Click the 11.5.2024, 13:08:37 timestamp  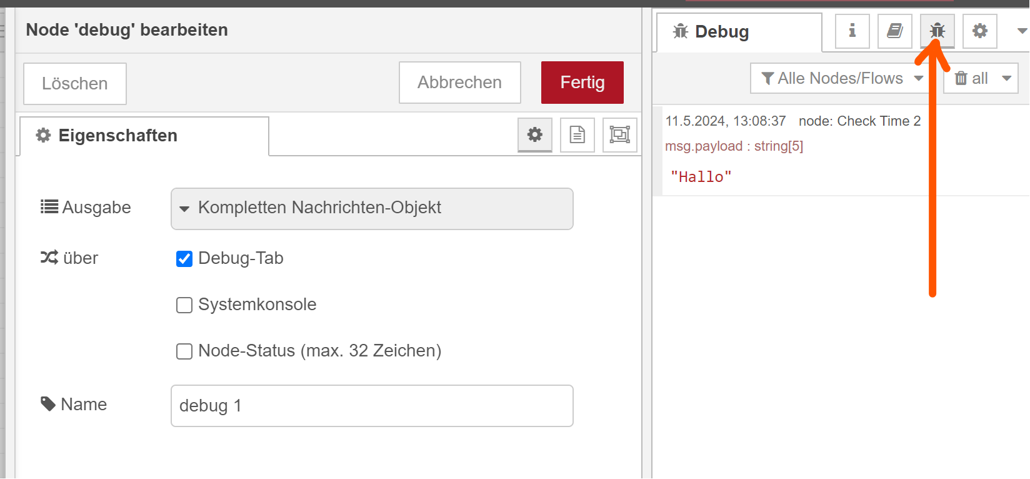pyautogui.click(x=725, y=121)
